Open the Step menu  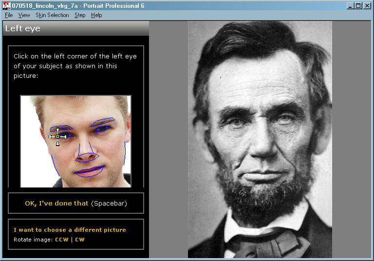click(80, 15)
